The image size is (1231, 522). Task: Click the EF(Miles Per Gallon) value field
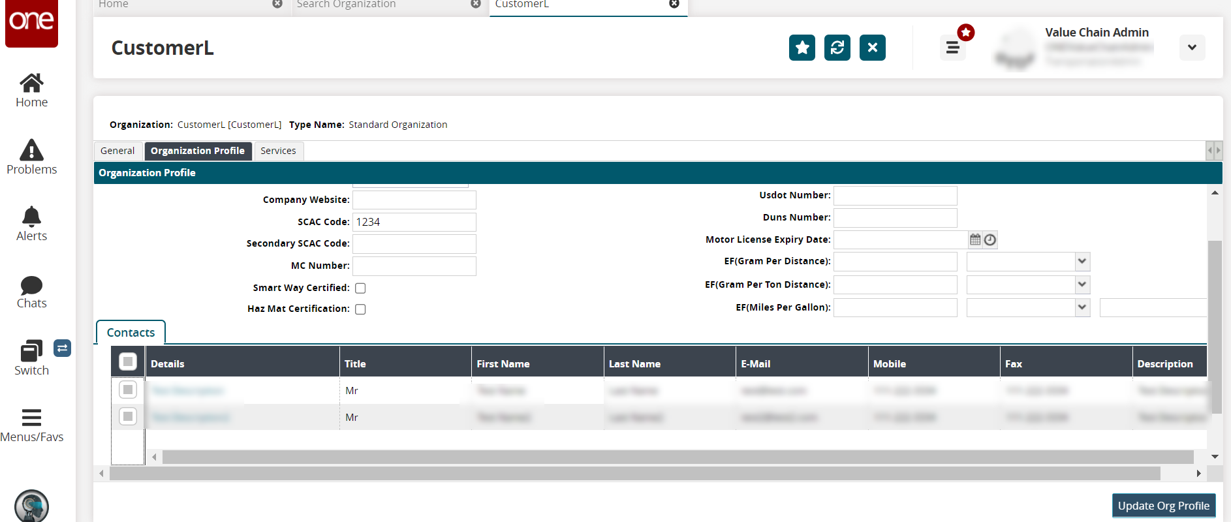click(x=896, y=307)
